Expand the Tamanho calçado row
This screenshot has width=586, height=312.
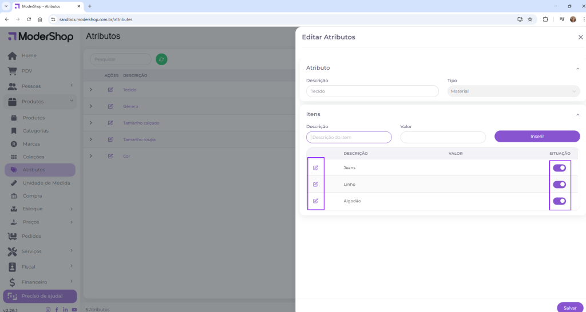pyautogui.click(x=90, y=123)
